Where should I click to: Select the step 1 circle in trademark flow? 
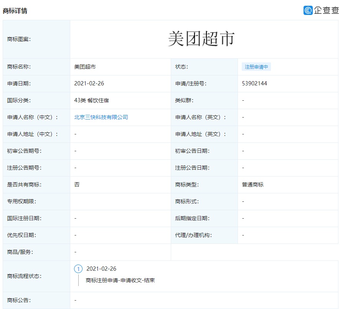tap(78, 269)
